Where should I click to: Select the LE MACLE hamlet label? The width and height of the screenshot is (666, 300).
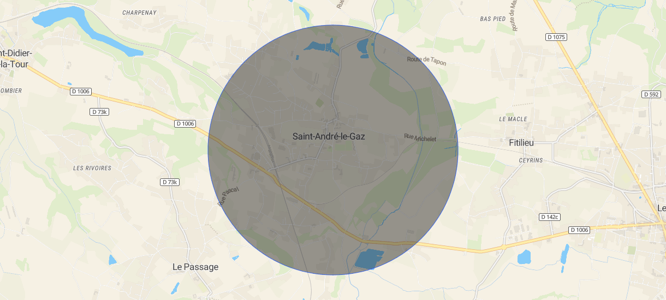click(513, 119)
